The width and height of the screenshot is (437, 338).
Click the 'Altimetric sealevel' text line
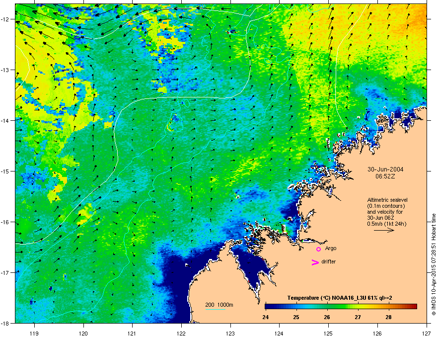tap(387, 200)
